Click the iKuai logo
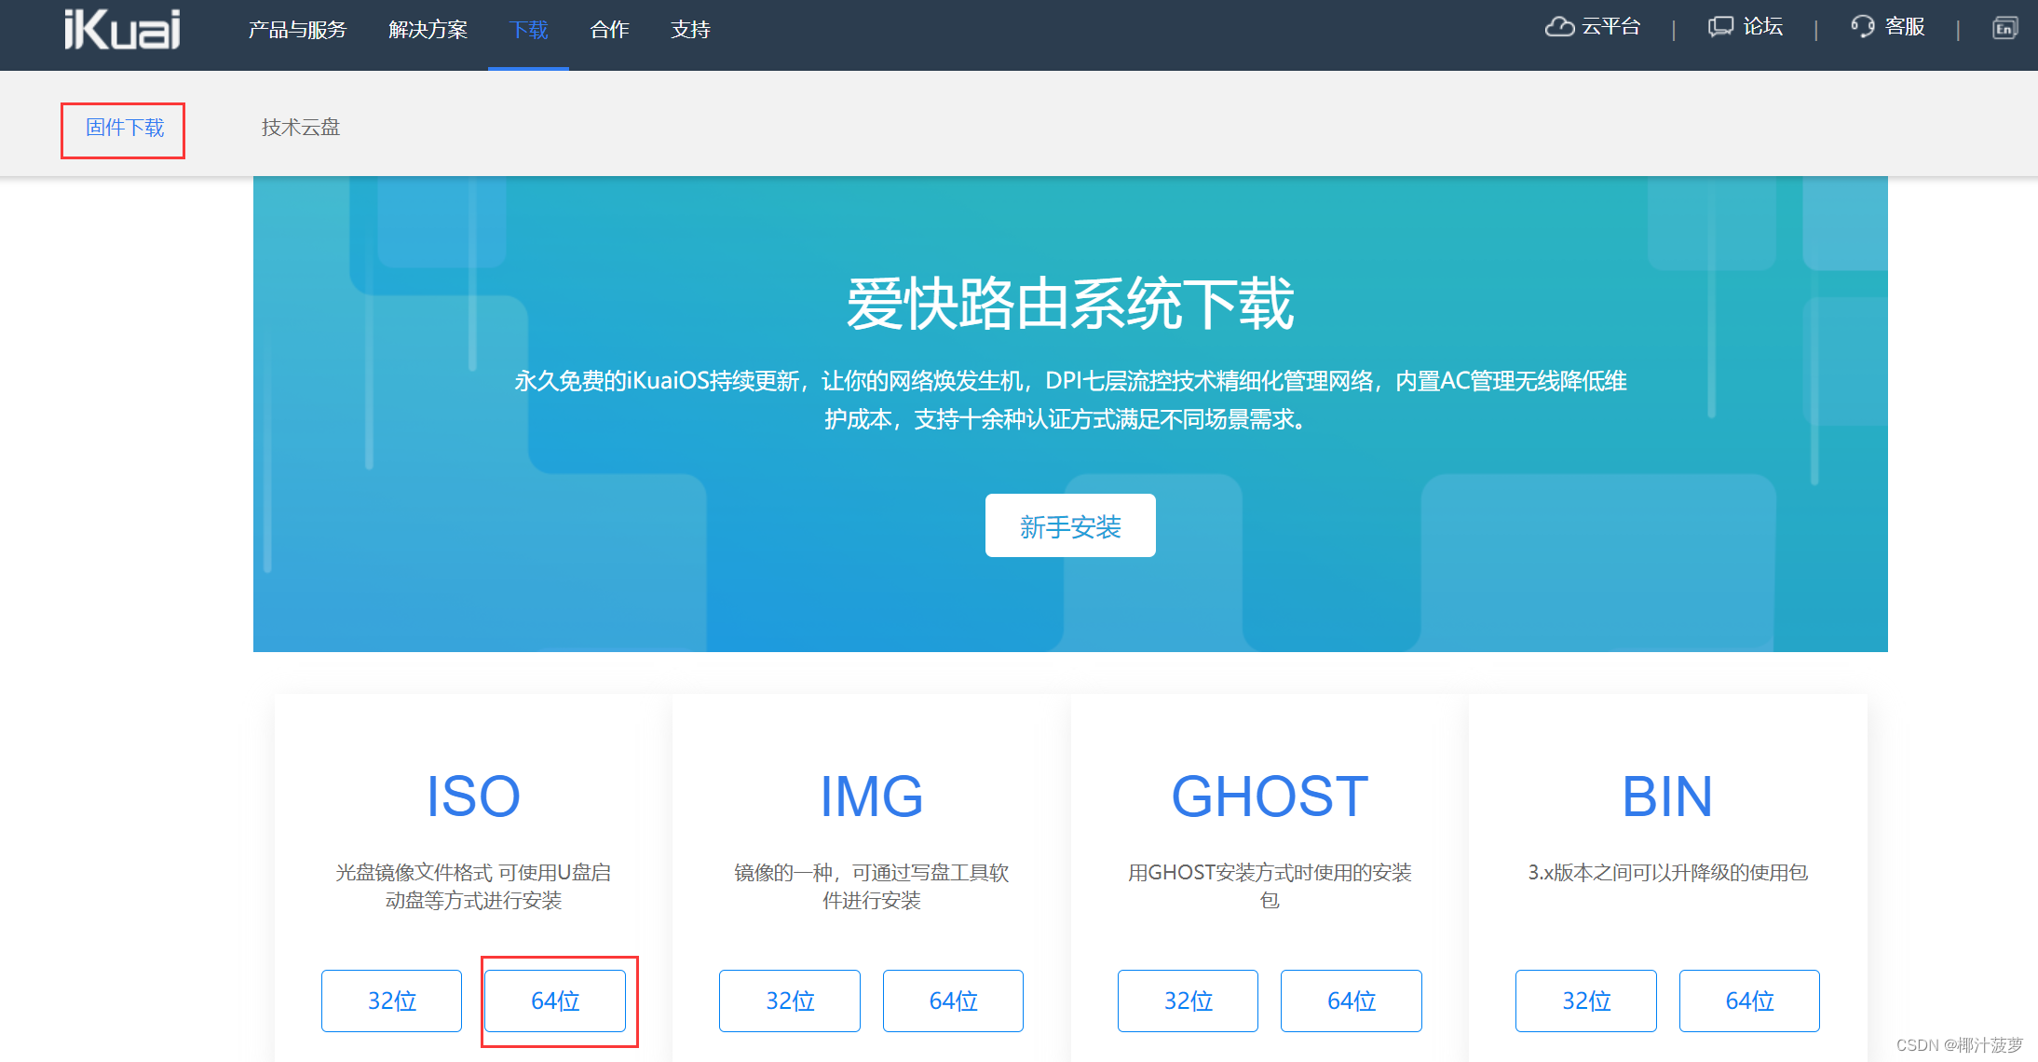The width and height of the screenshot is (2038, 1062). pos(122,30)
